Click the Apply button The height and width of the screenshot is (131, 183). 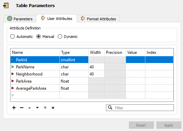tap(169, 125)
